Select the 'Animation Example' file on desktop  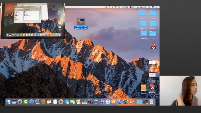(x=152, y=78)
